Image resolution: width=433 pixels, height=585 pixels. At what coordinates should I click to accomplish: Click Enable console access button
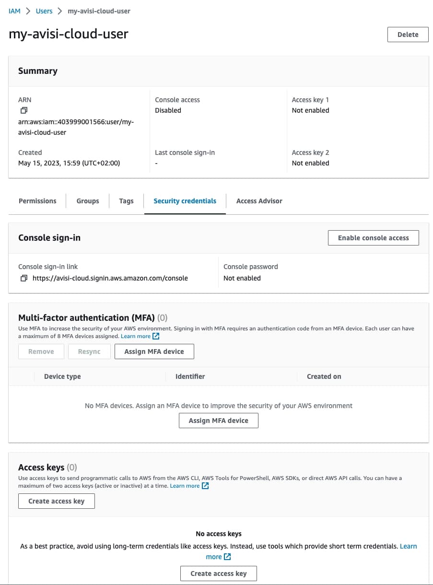click(x=373, y=238)
